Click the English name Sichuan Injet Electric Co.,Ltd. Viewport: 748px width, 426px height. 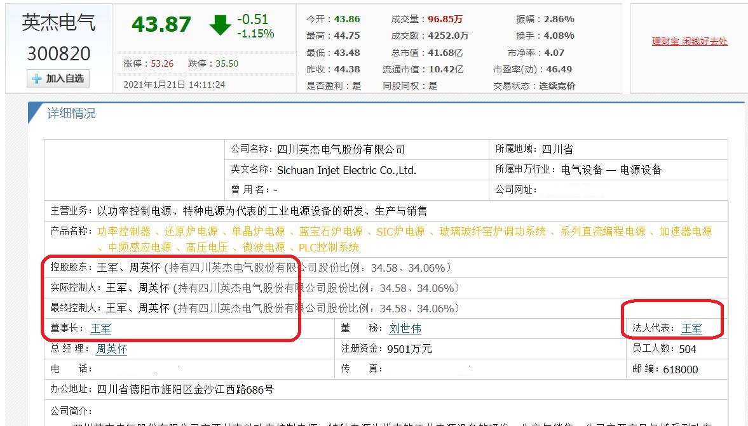(x=347, y=170)
